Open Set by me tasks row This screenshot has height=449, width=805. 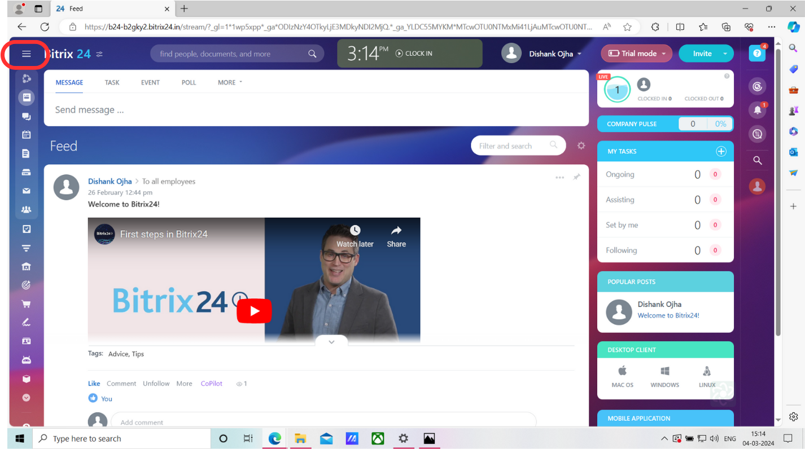(665, 225)
